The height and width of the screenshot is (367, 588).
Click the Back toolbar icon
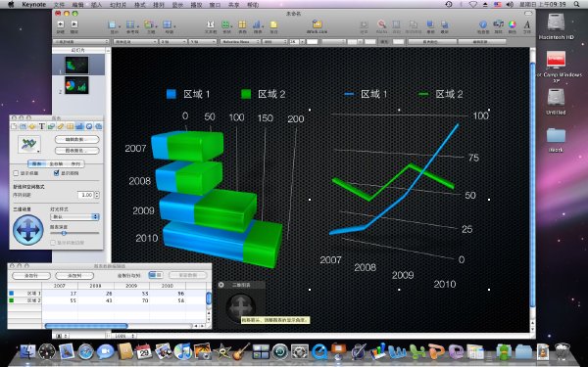point(444,24)
